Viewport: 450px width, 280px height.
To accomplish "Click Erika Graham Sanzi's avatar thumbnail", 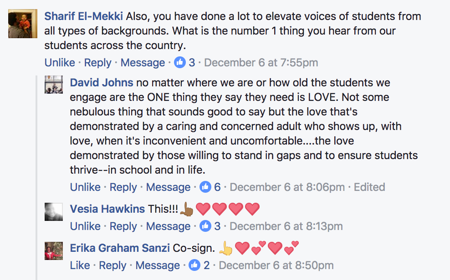I will coord(54,250).
